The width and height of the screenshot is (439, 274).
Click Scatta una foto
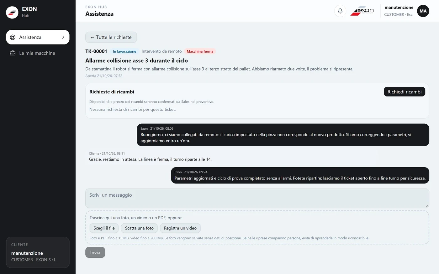click(x=139, y=228)
